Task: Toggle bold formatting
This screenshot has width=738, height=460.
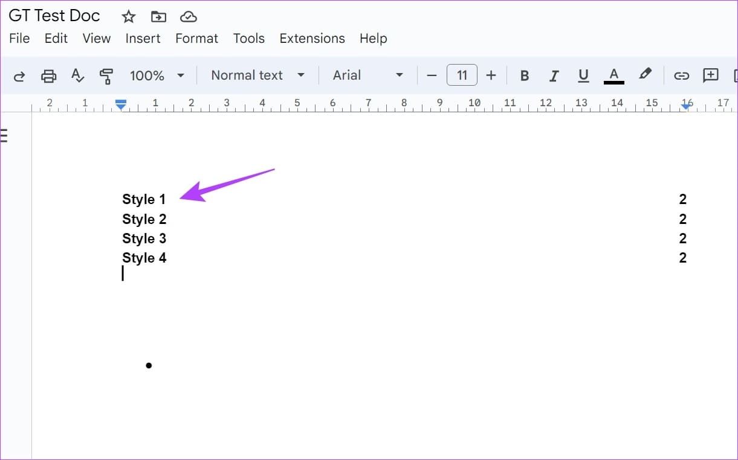Action: point(525,75)
